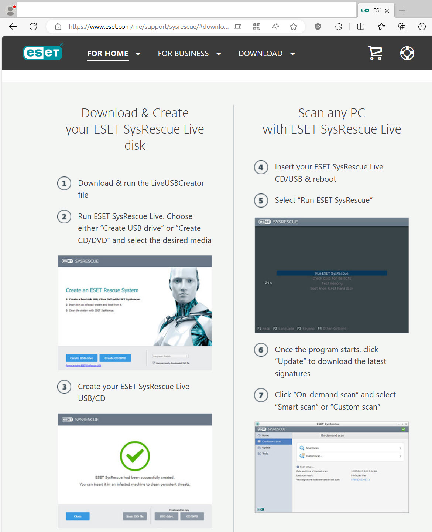Click the address bar URL field
The width and height of the screenshot is (432, 532).
pos(148,27)
